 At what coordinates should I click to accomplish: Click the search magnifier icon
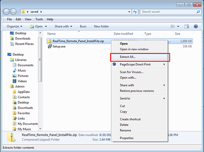198,12
